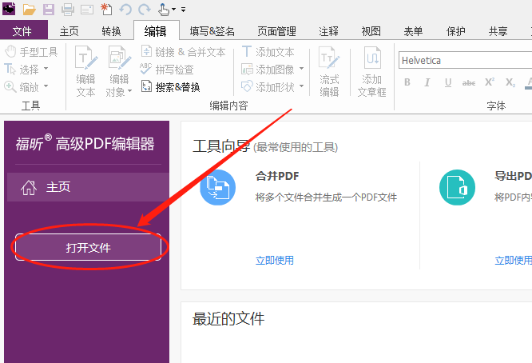Click the Helvetica font name box

click(465, 61)
